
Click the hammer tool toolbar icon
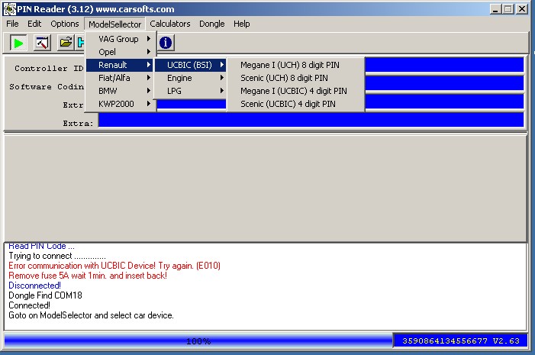[x=42, y=43]
